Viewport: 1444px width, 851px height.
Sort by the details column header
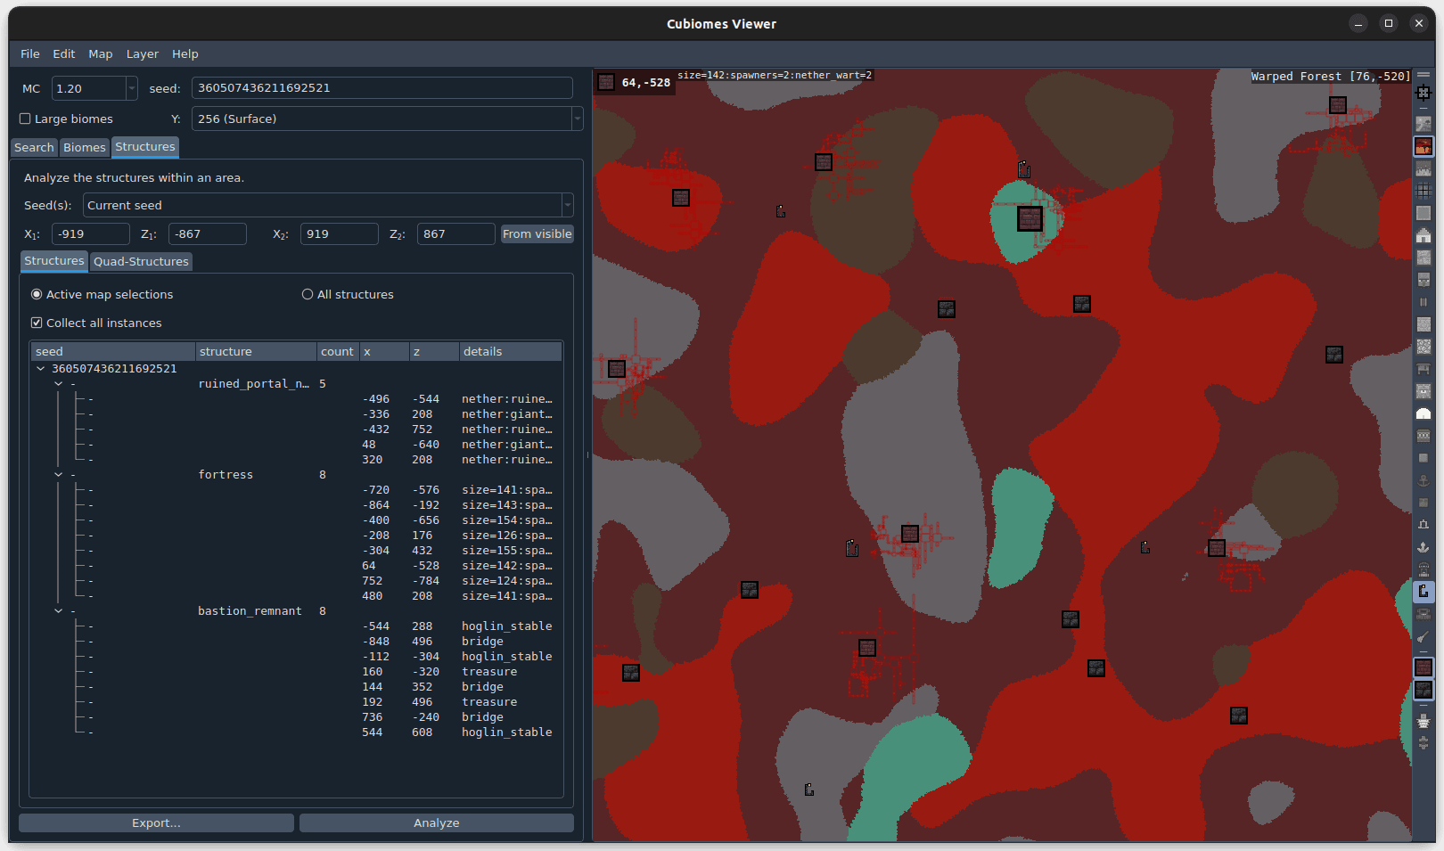[511, 351]
